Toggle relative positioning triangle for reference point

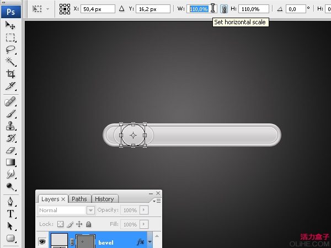pos(121,9)
